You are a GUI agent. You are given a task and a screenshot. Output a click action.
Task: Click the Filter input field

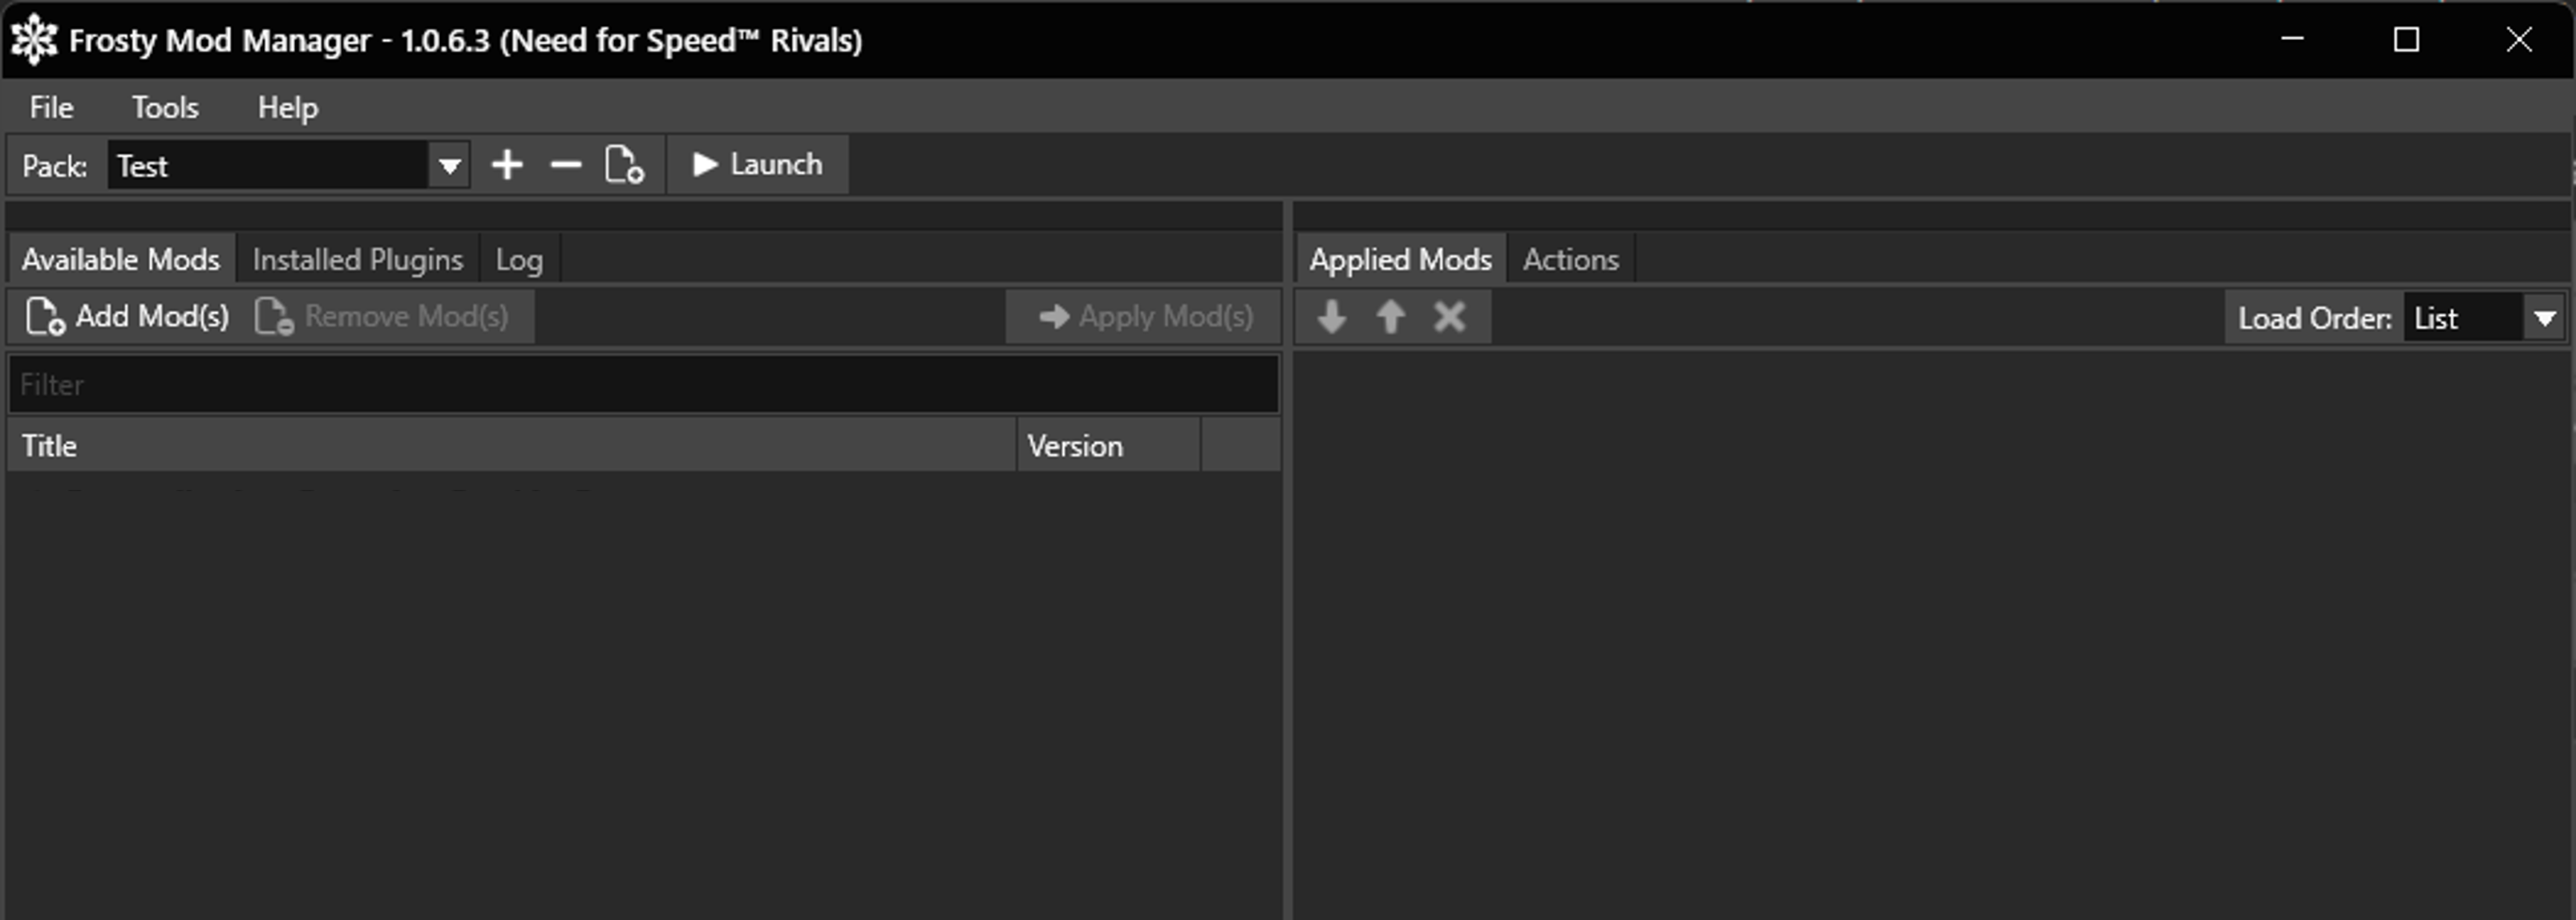click(643, 385)
